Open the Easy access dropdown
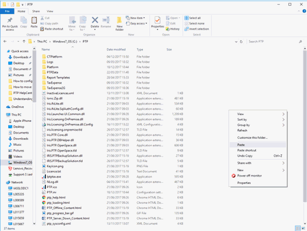The image size is (307, 231). click(137, 23)
